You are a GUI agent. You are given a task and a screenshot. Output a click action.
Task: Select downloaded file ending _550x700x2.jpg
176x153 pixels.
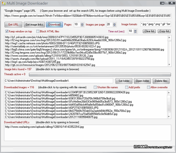(x=68, y=111)
